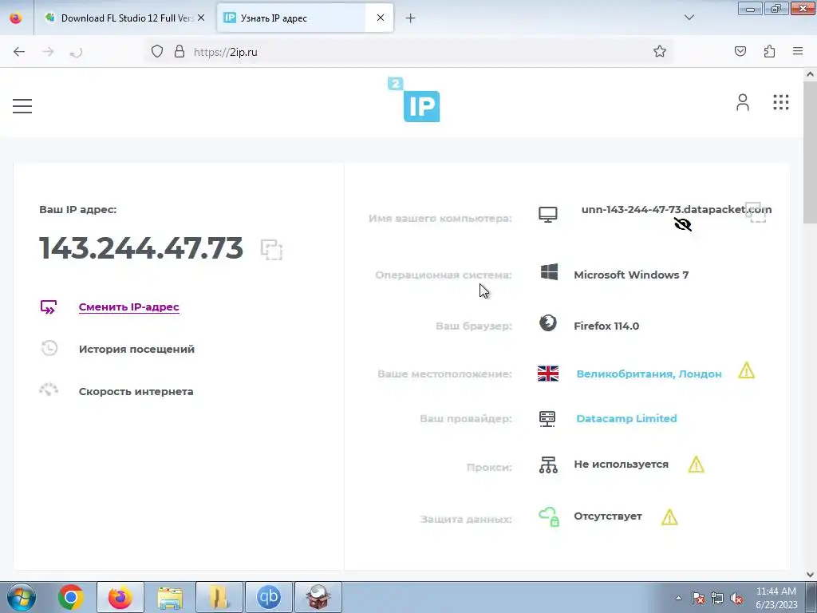Screen dimensions: 817x613
Task: Show hidden system tray icons
Action: coord(678,599)
